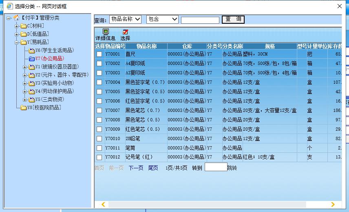
Task: Check the box for Y70001 直尺
Action: tap(99, 54)
